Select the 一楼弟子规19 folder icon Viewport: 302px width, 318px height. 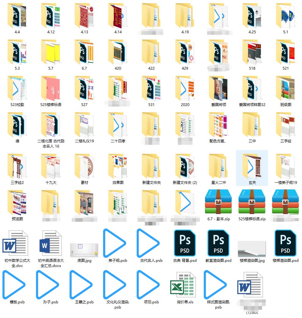286,166
